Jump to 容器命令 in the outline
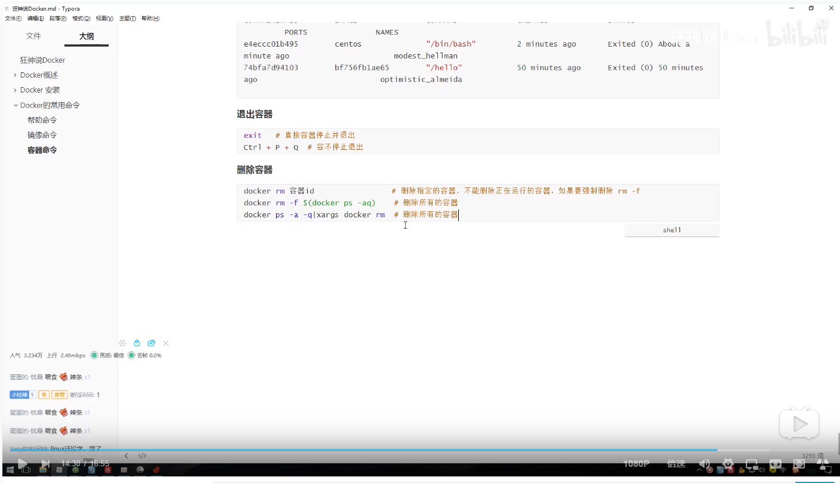This screenshot has height=483, width=840. [x=42, y=150]
